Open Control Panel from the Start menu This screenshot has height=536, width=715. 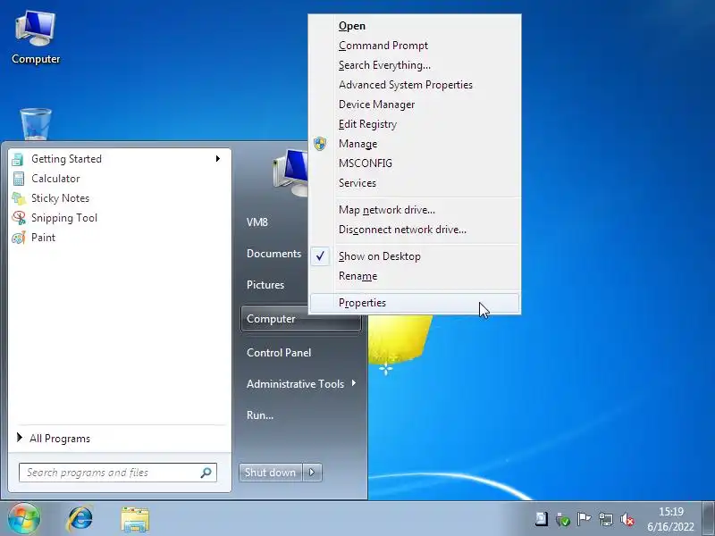279,352
